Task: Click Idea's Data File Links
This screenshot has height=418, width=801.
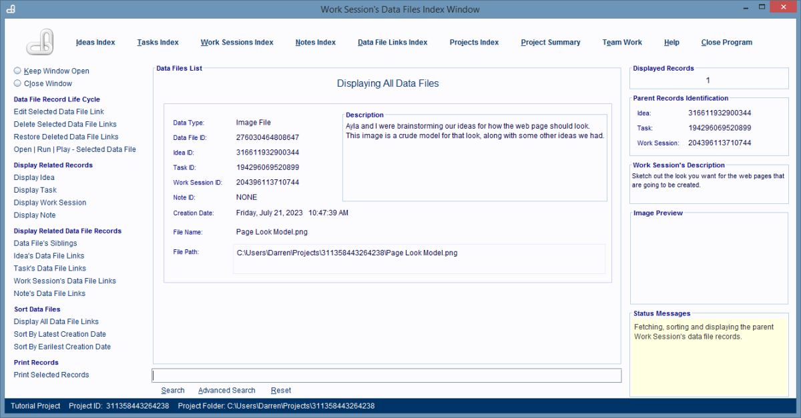Action: (x=49, y=256)
